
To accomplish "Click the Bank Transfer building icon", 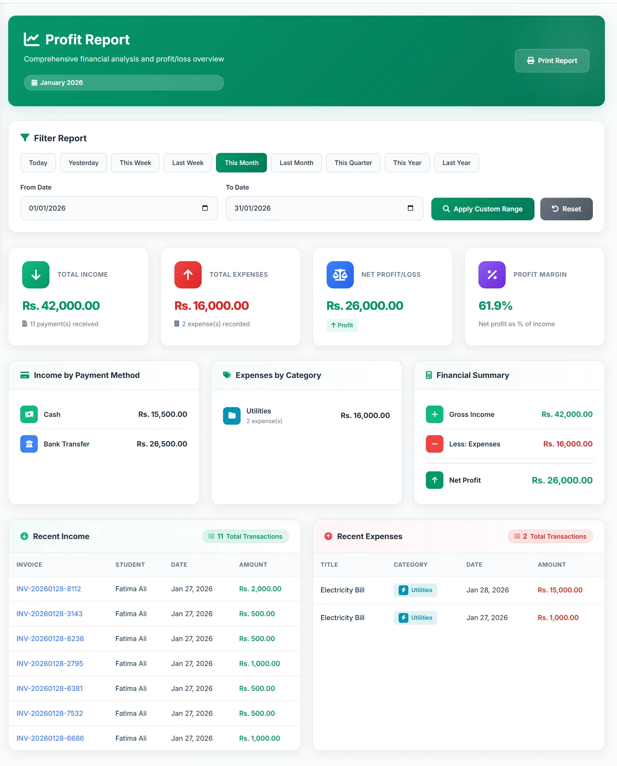I will click(x=29, y=444).
